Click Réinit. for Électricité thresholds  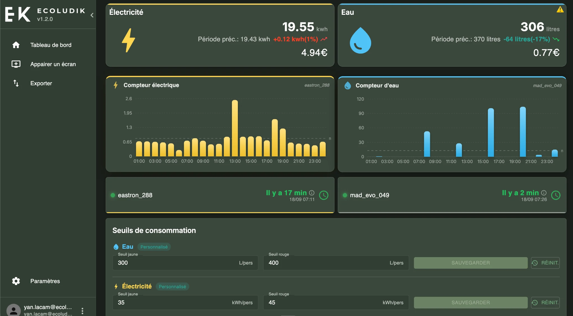pos(545,302)
